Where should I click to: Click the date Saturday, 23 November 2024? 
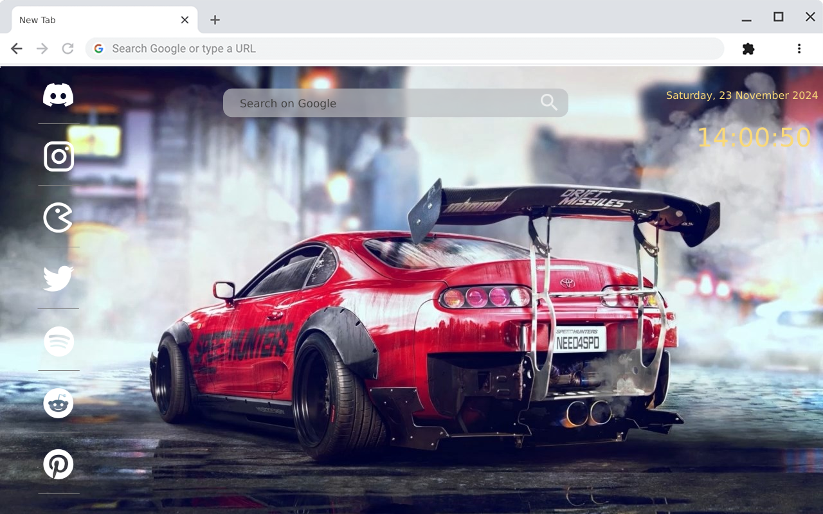[741, 95]
